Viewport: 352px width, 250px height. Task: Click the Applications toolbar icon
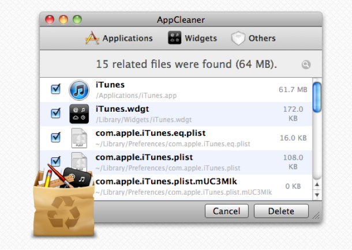tap(92, 39)
